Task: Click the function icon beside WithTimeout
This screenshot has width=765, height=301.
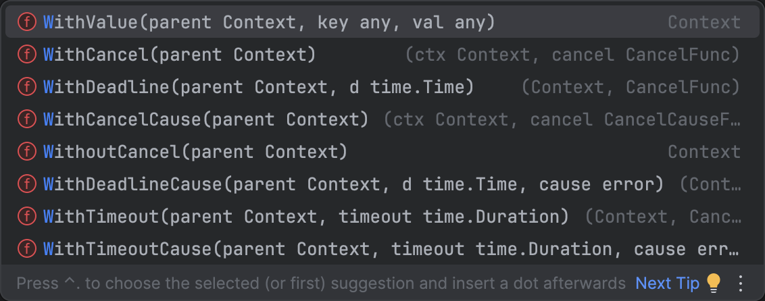Action: [x=26, y=217]
